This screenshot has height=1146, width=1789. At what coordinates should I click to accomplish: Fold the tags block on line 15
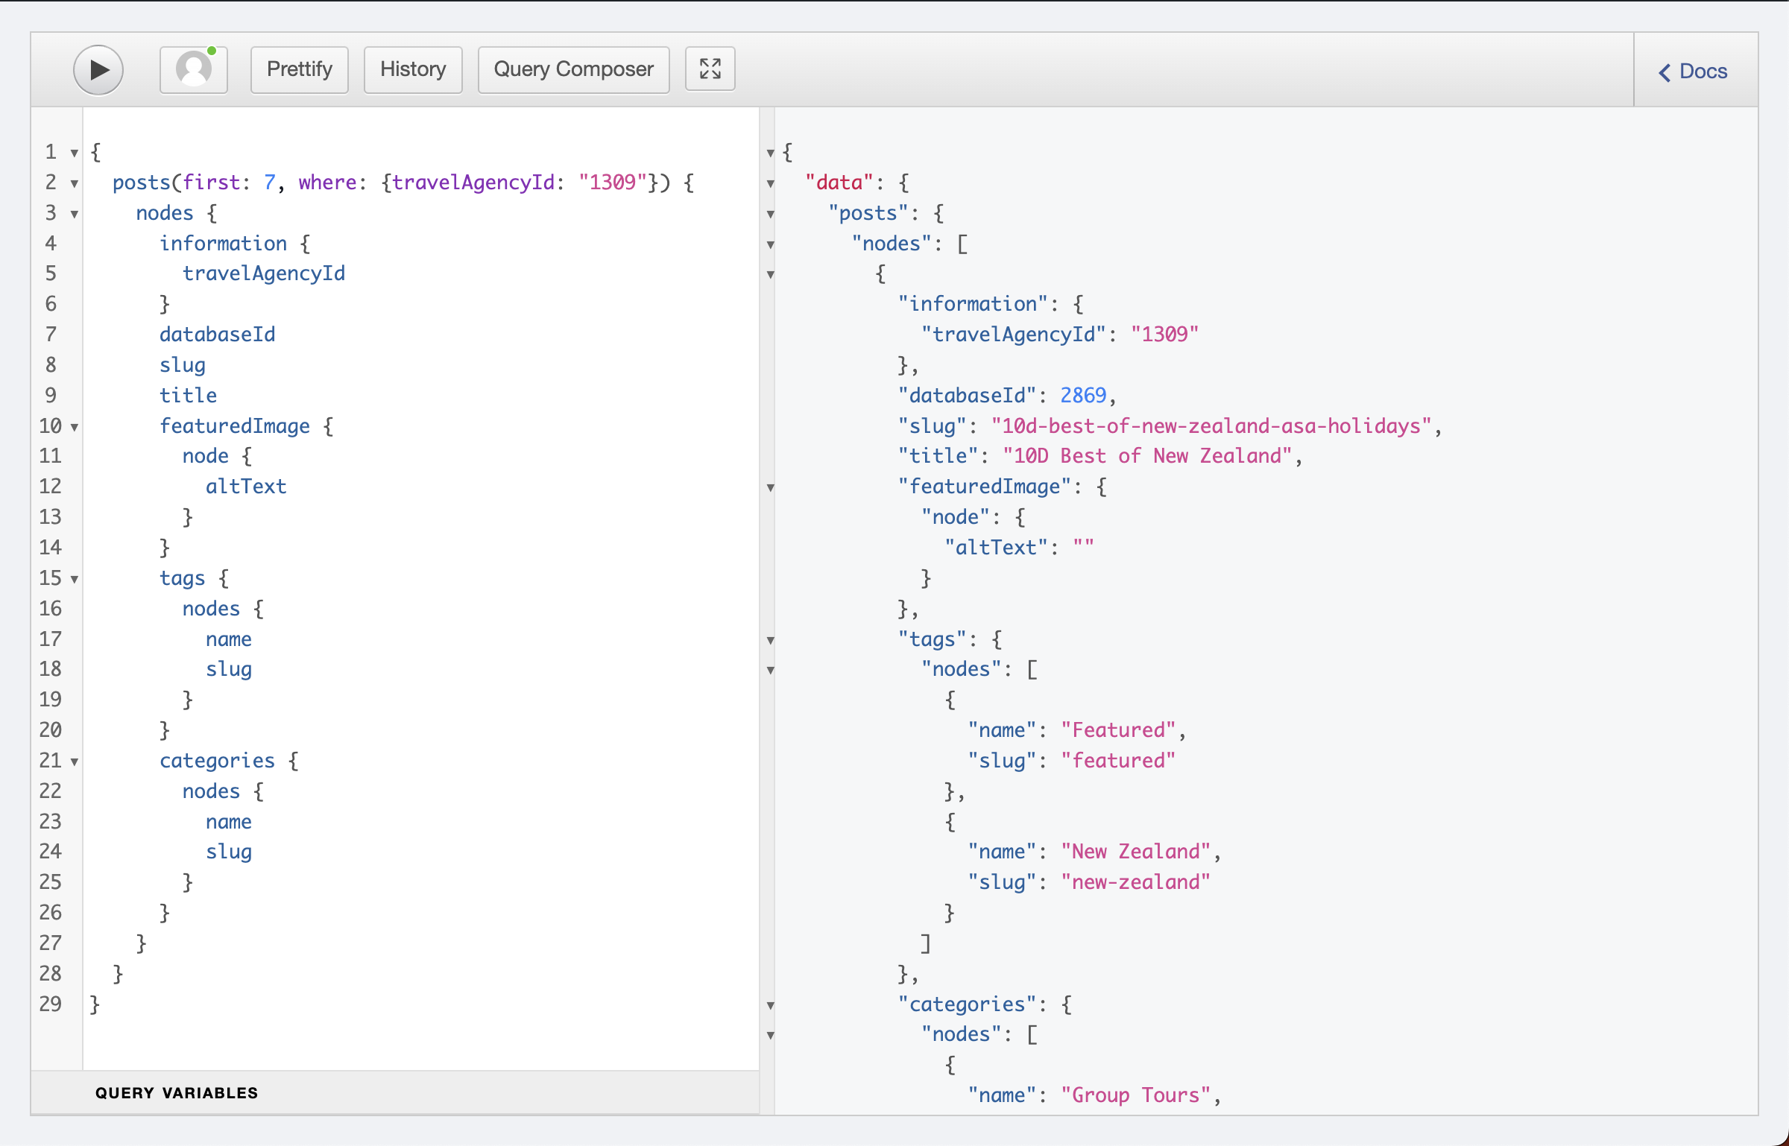[x=74, y=580]
